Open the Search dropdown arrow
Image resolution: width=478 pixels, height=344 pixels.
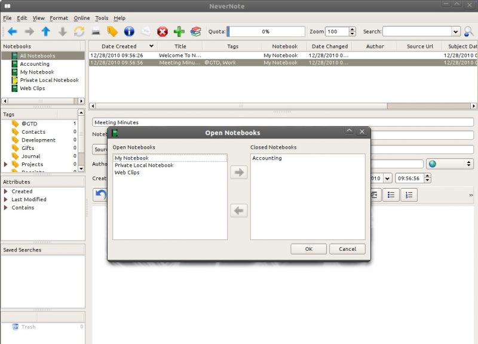[x=455, y=32]
